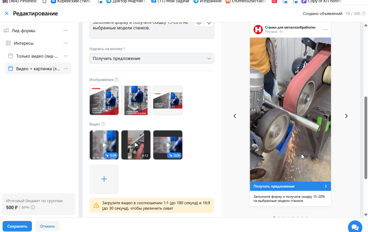Viewport: 368px width, 232px height.
Task: Open the PDF bookmark icon
Action: click(x=274, y=1)
